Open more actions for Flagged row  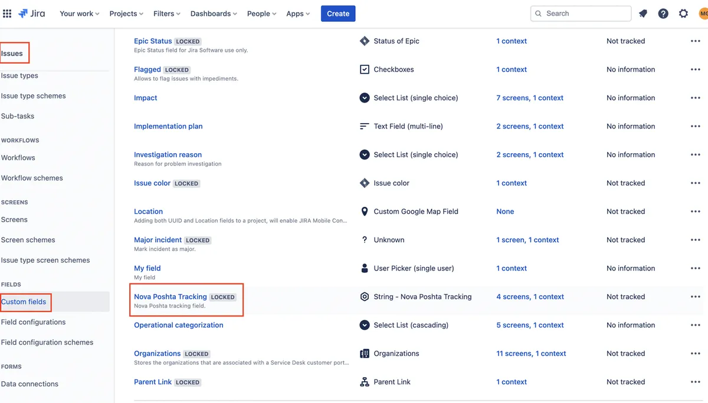tap(695, 70)
